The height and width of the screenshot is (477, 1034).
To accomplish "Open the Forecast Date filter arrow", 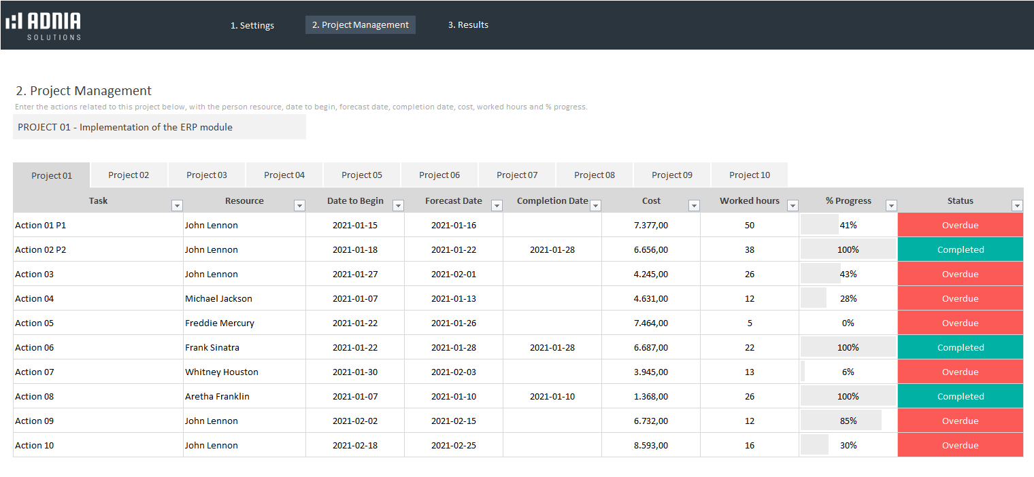I will point(497,206).
